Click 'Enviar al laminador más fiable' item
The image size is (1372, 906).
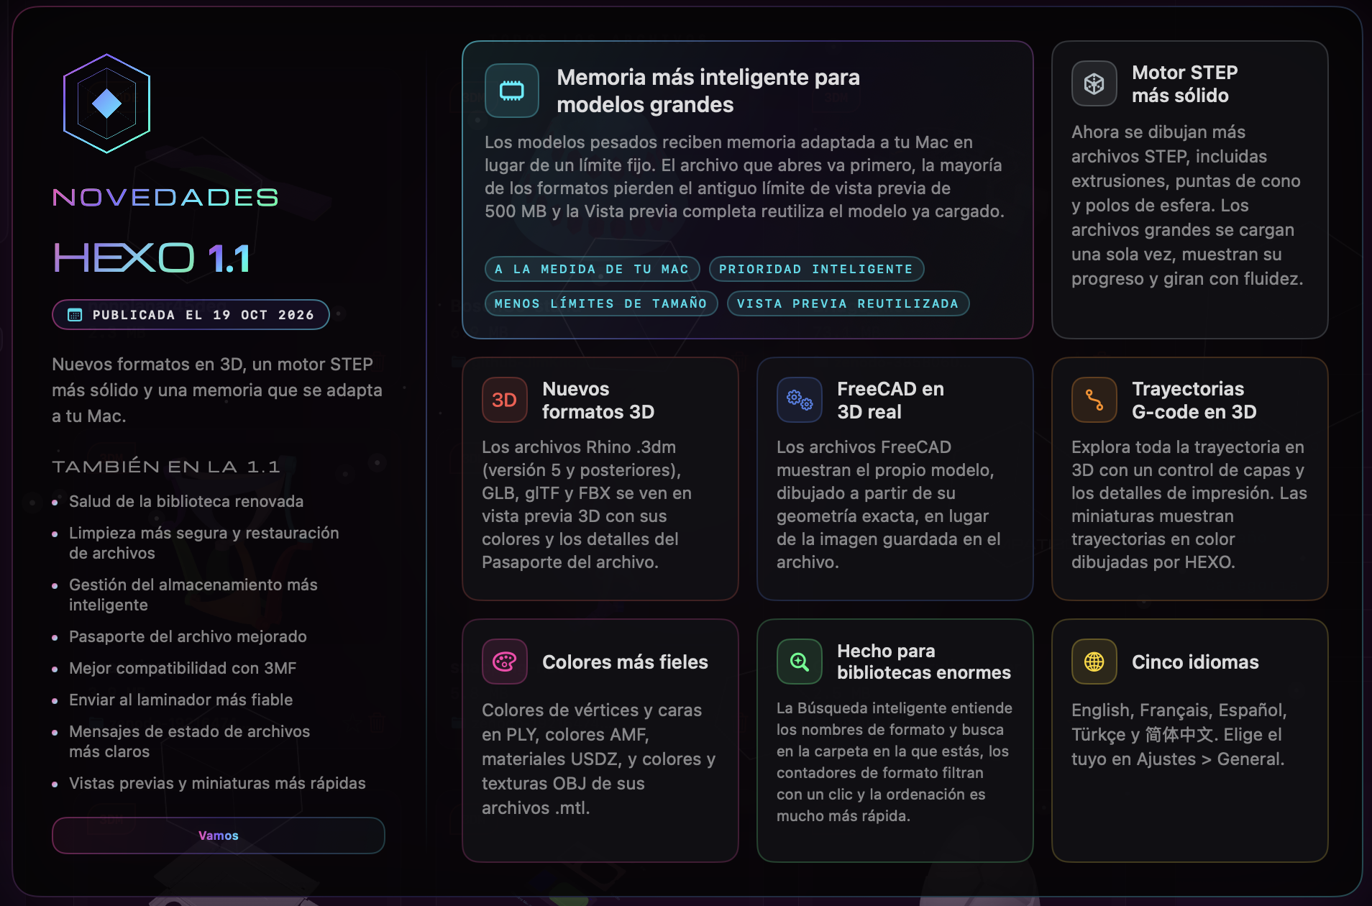[181, 700]
